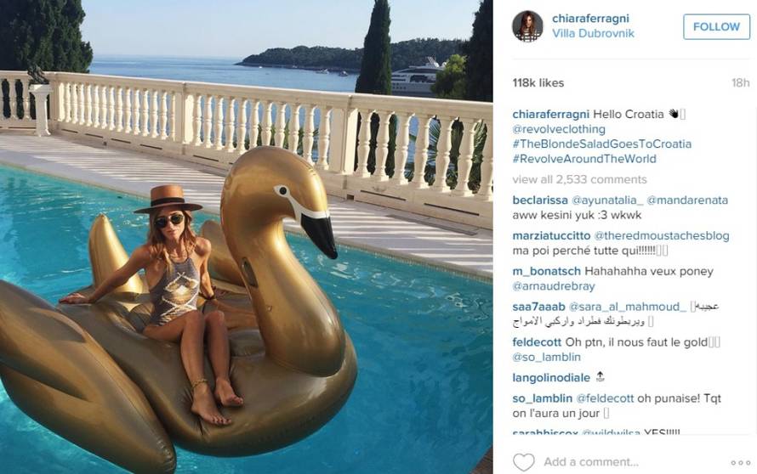Click chiaraferragni profile avatar
Image resolution: width=757 pixels, height=474 pixels.
point(527,26)
